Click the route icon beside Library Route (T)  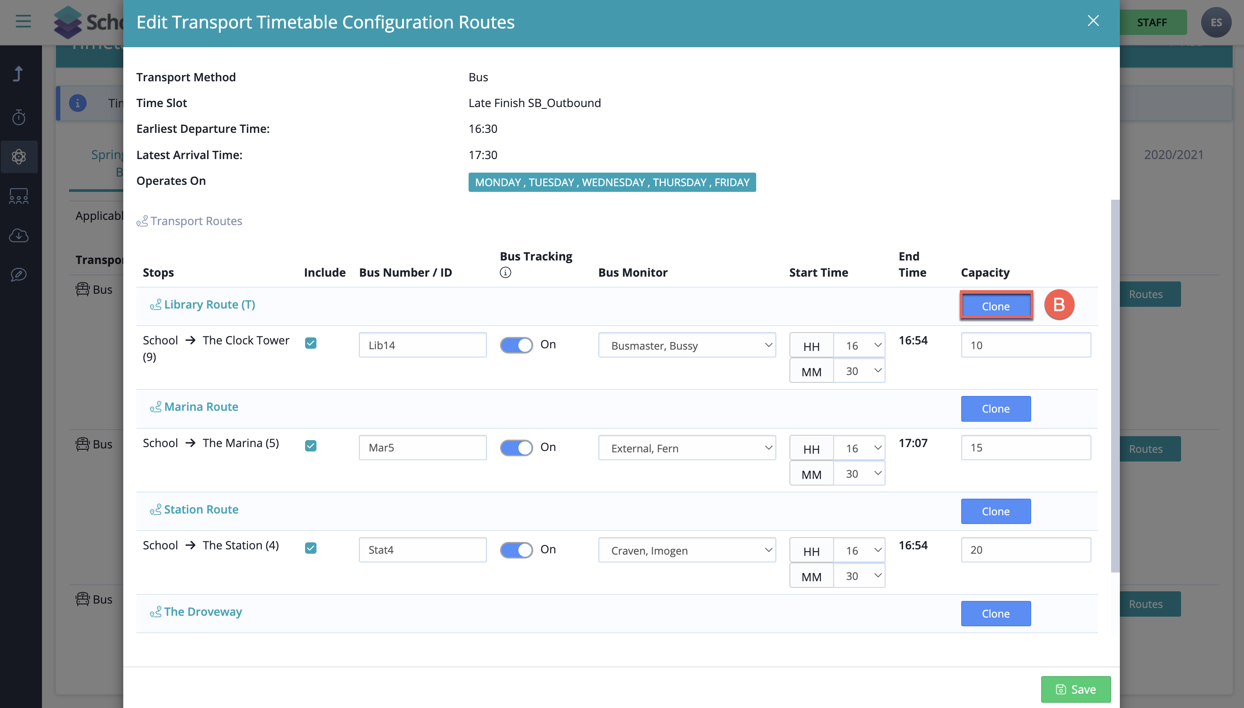click(156, 305)
